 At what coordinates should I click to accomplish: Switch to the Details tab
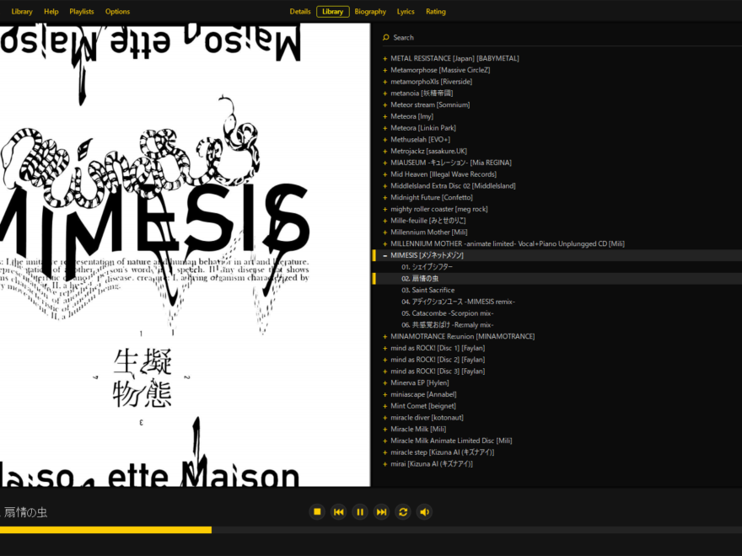pyautogui.click(x=300, y=11)
